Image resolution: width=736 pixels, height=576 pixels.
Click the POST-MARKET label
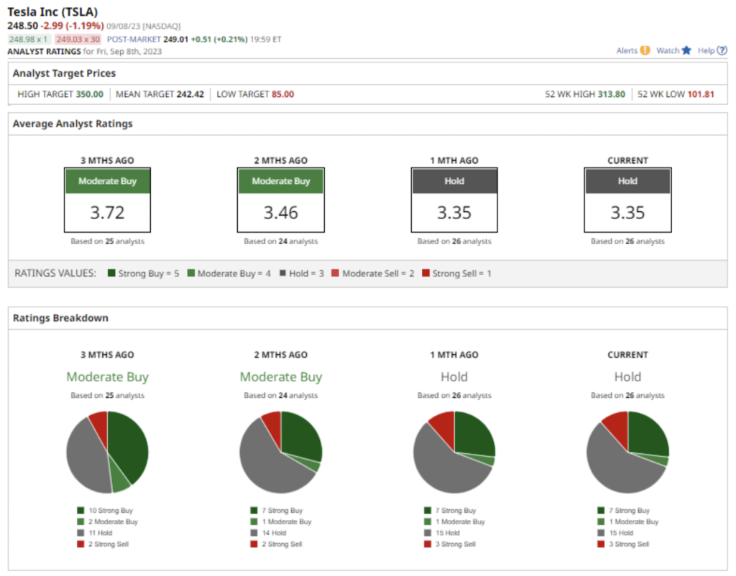(134, 40)
